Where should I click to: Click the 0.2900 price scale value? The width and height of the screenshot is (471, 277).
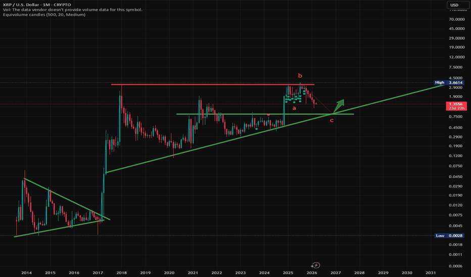coord(456,137)
